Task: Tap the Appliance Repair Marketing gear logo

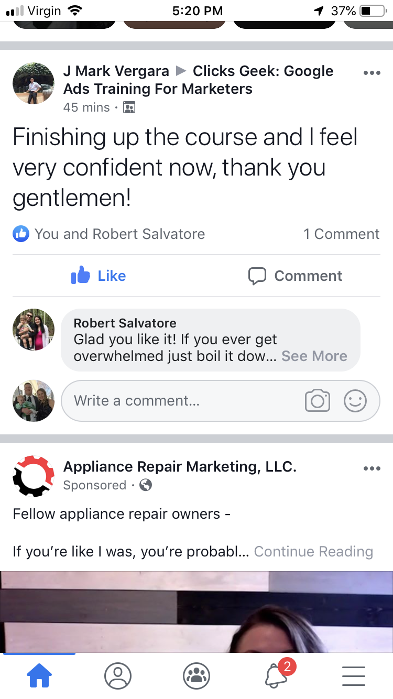Action: pyautogui.click(x=34, y=476)
